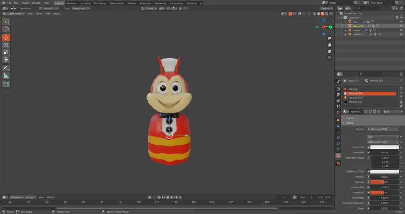The image size is (405, 214).
Task: Switch to solid viewport shading
Action: point(319,13)
